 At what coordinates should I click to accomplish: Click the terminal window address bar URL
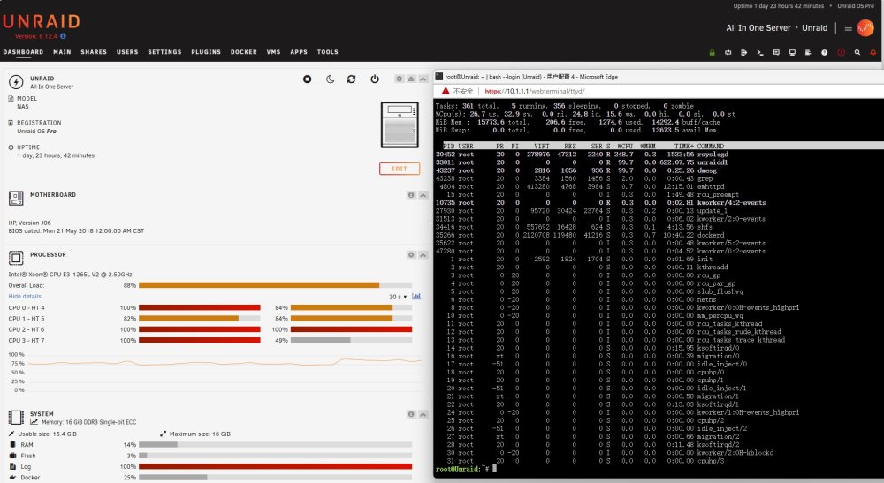(x=535, y=91)
